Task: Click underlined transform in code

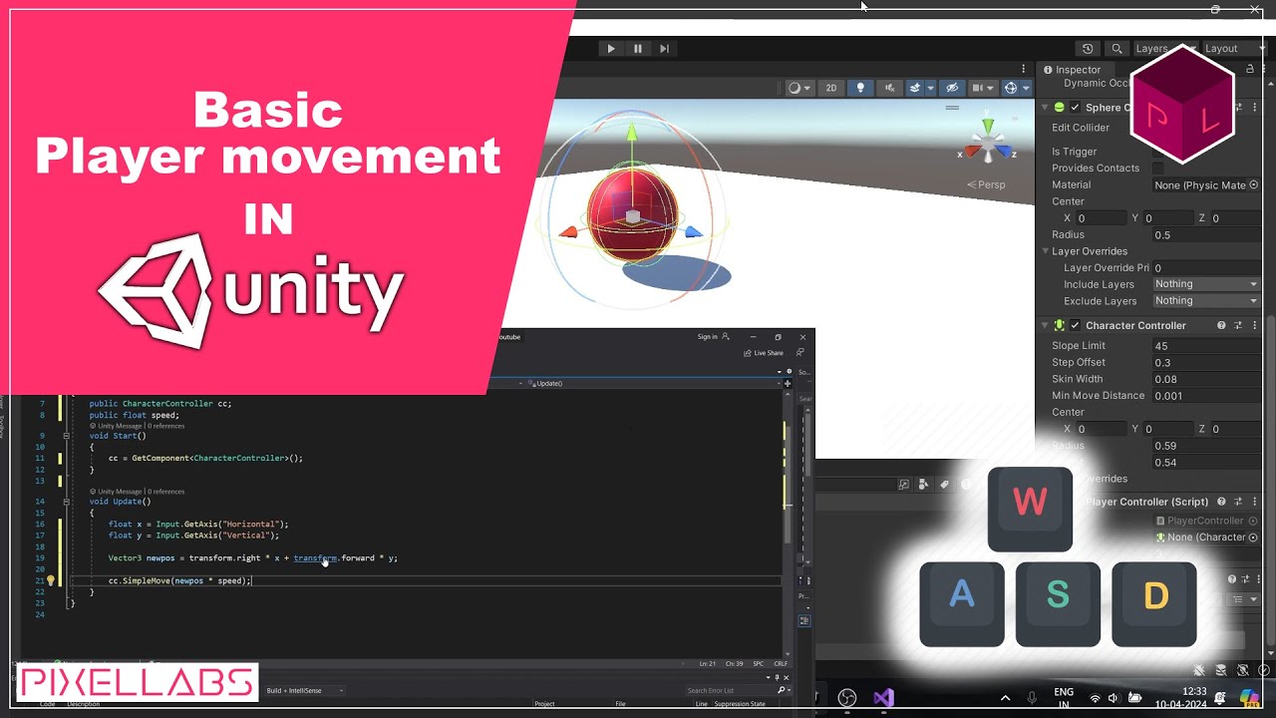Action: pyautogui.click(x=315, y=558)
